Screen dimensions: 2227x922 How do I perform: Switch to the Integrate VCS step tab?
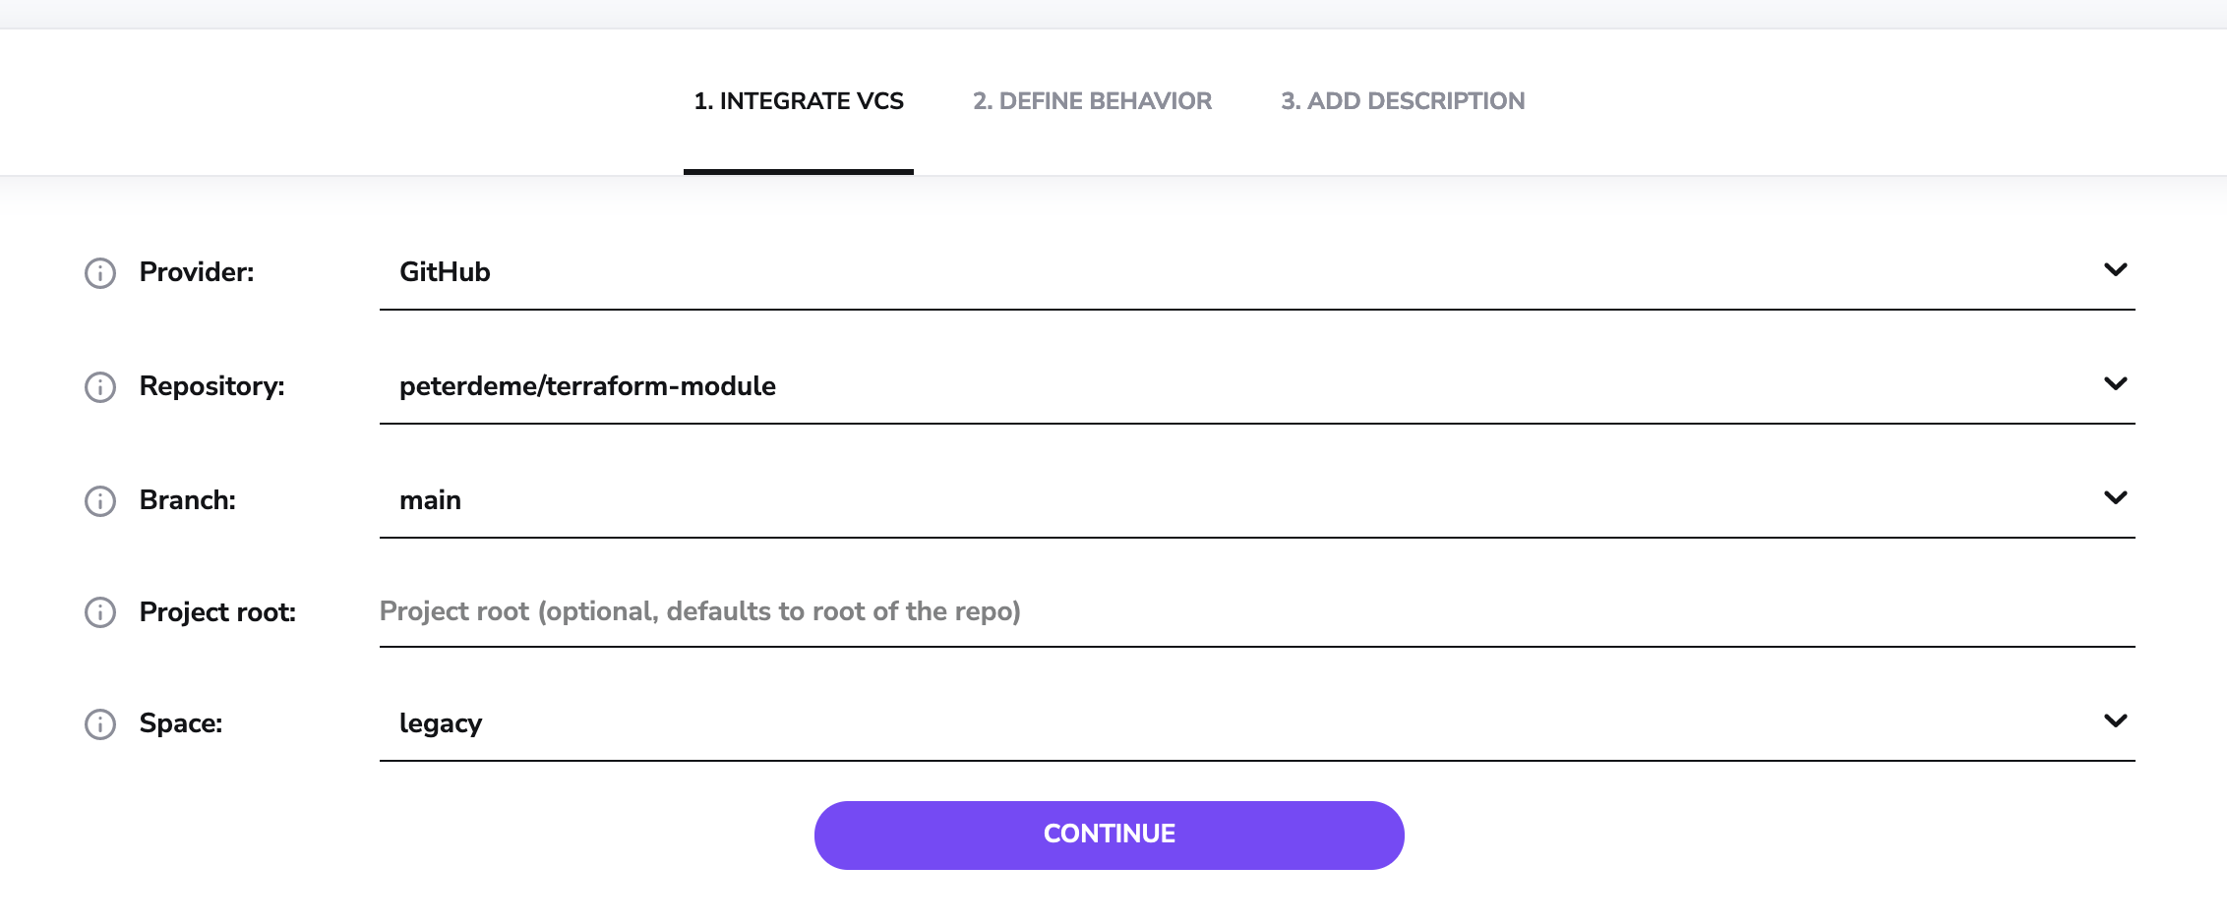coord(799,101)
